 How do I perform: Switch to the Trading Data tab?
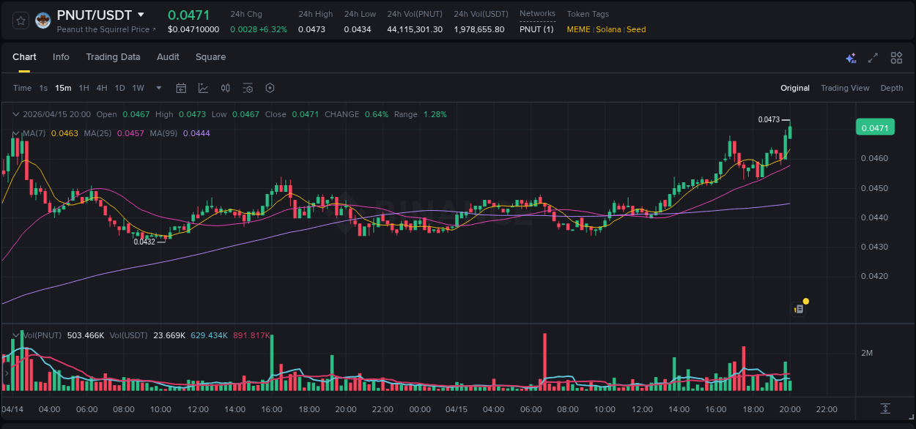coord(113,57)
